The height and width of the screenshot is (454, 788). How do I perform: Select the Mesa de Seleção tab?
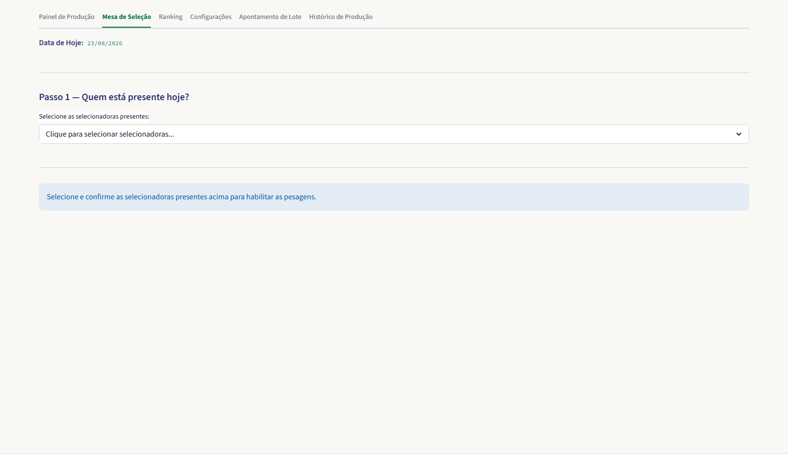click(126, 17)
